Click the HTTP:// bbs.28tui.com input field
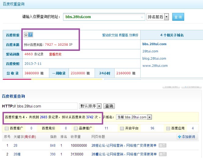 click(47, 106)
